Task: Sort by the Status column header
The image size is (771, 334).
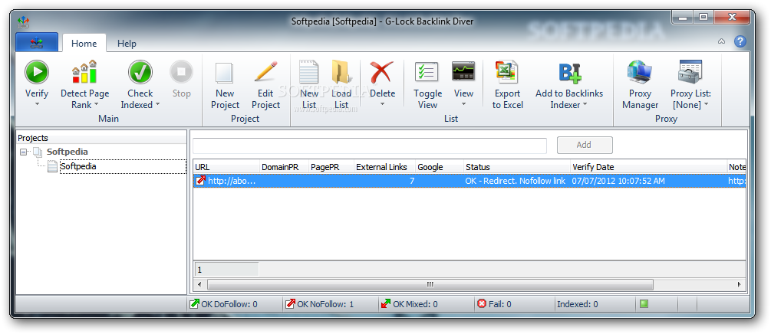Action: click(517, 167)
